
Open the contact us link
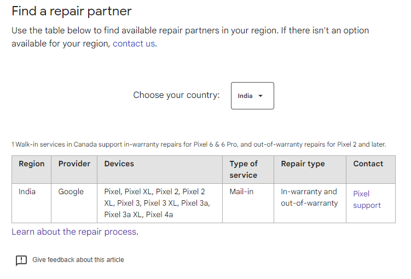134,43
